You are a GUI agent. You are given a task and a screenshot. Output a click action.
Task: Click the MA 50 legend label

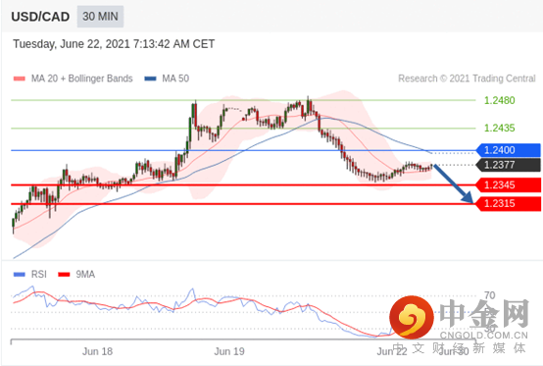pos(175,78)
